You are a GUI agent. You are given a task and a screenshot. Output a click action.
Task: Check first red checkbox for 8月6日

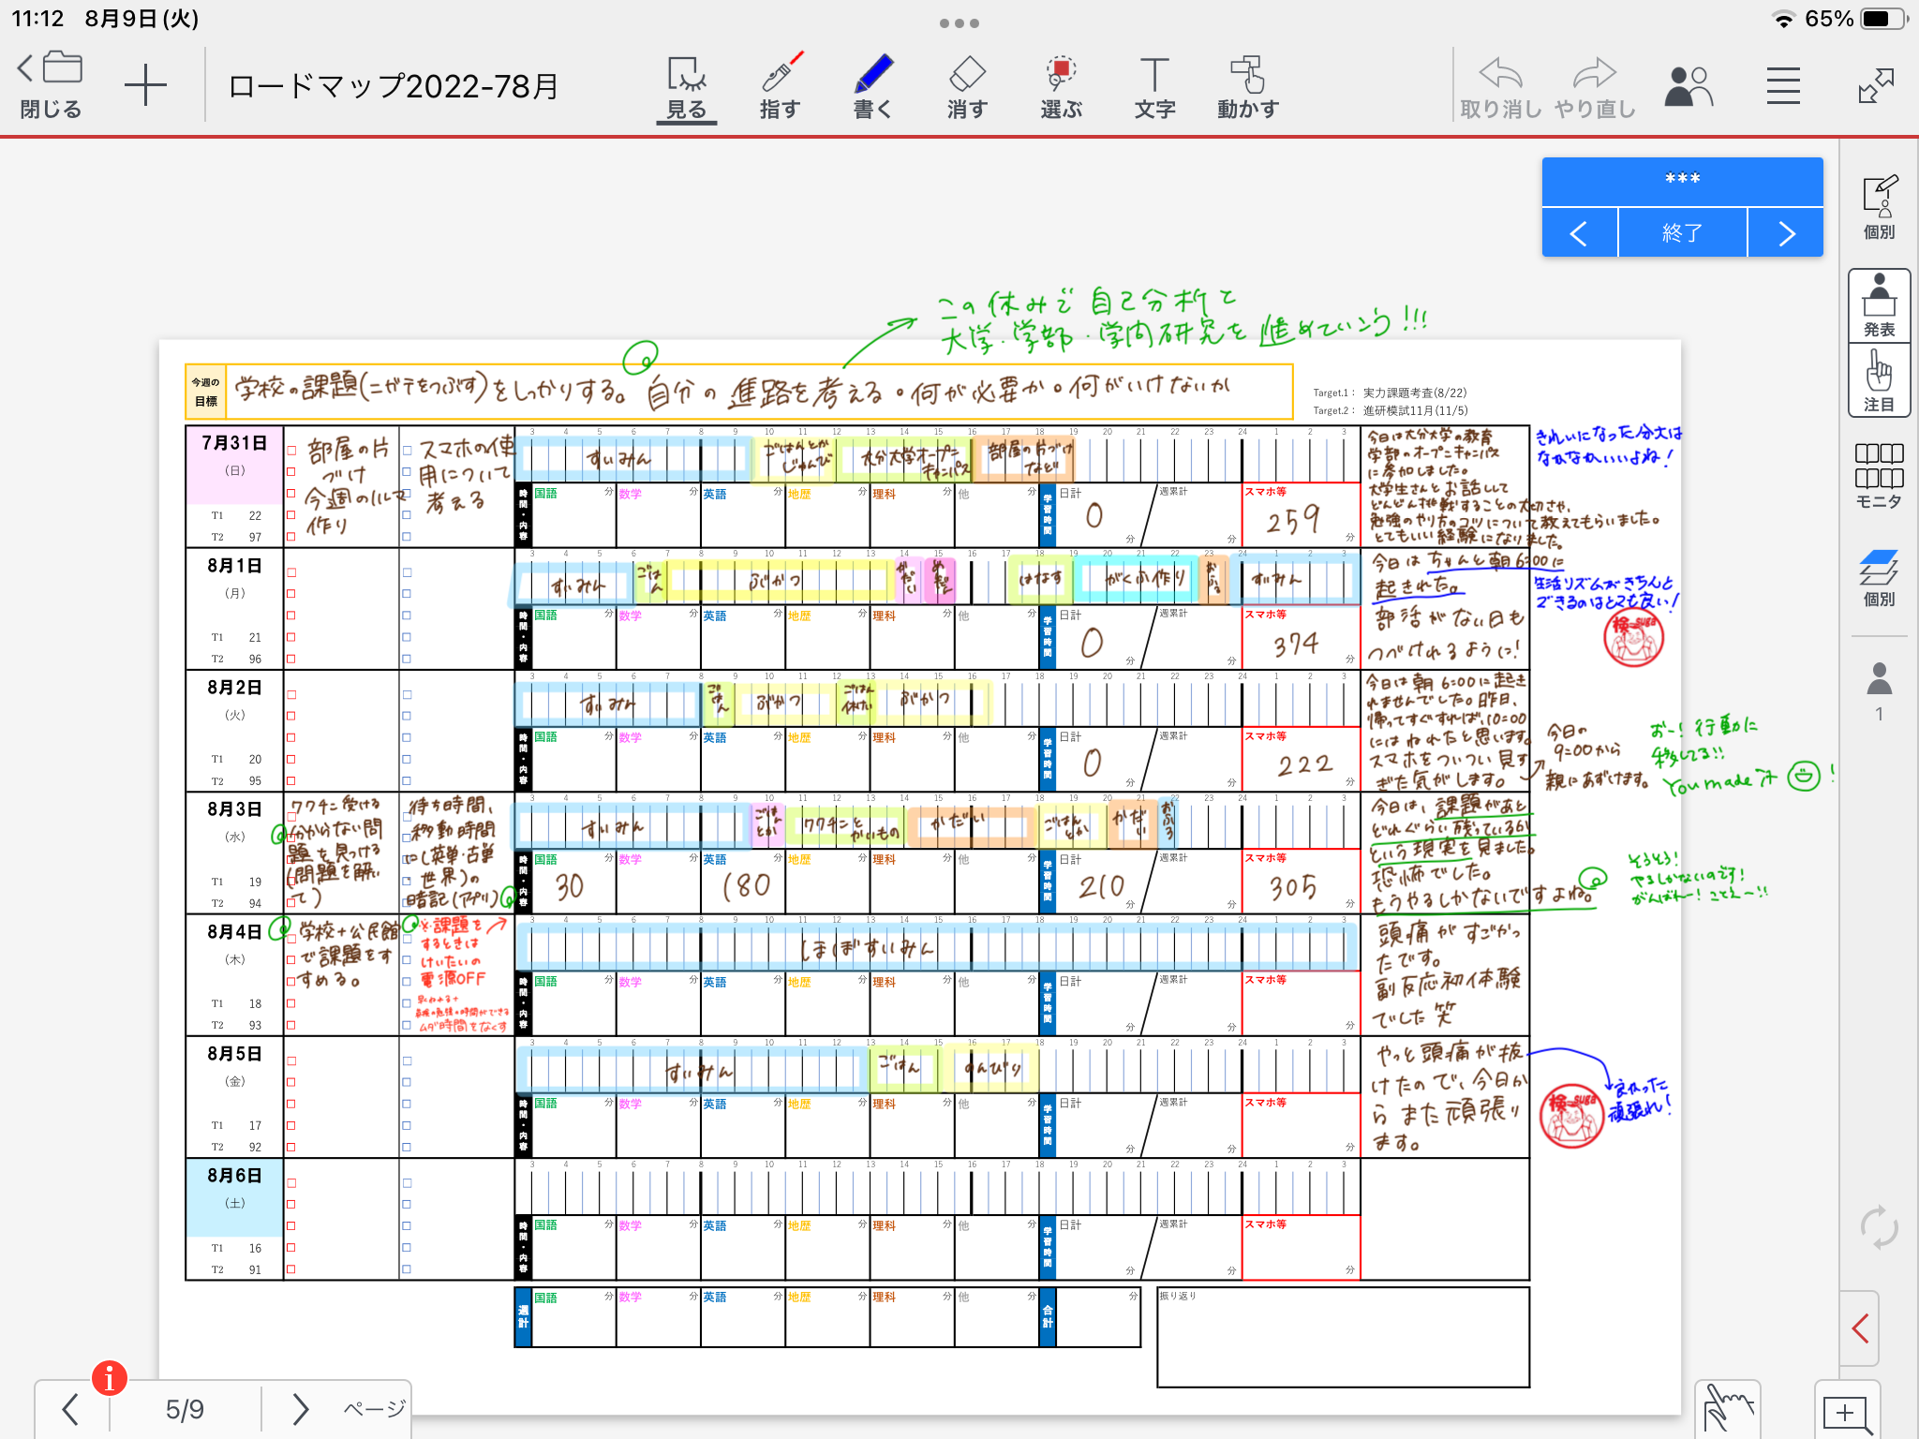[x=291, y=1183]
